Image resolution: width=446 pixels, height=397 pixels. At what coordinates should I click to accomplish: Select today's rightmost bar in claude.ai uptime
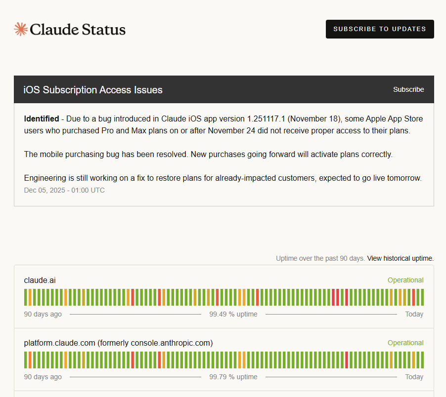tap(422, 297)
